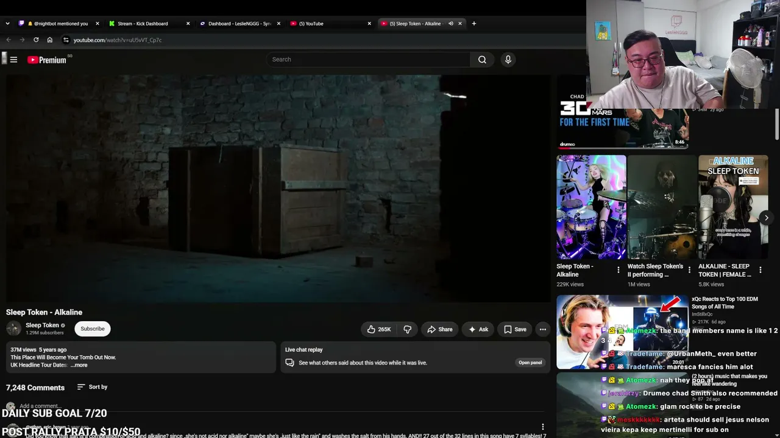
Task: Click the 7,248 Comments heading
Action: (x=35, y=388)
